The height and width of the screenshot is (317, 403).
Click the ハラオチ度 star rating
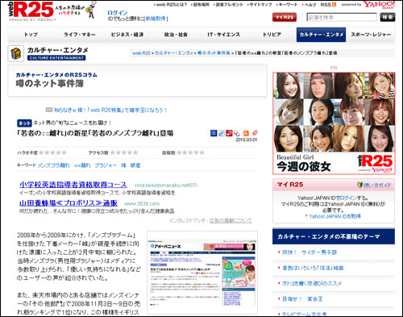pyautogui.click(x=52, y=152)
